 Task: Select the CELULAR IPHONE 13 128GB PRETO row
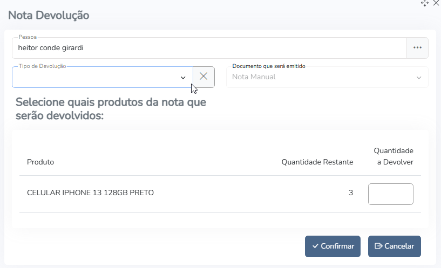[x=91, y=193]
